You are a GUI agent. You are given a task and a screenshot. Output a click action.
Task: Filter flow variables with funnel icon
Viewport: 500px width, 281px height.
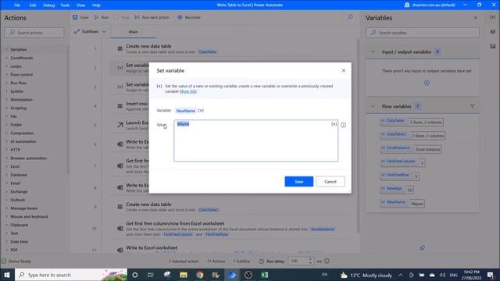point(472,106)
